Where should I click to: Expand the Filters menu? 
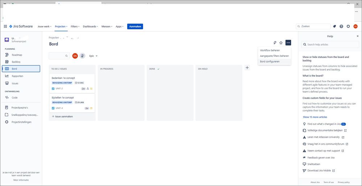75,26
